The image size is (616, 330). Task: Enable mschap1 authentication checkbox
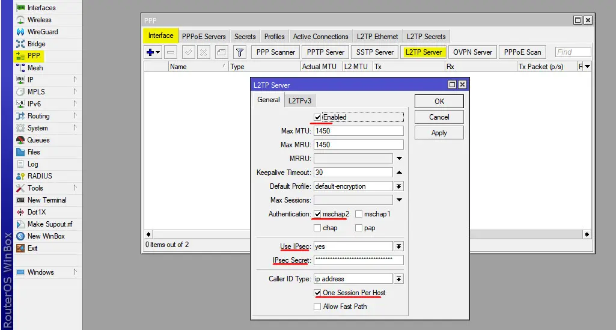point(359,214)
